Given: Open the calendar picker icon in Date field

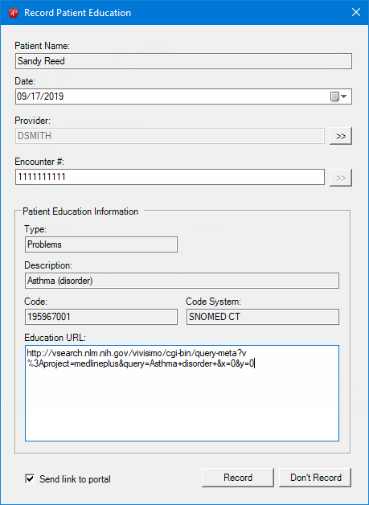Looking at the screenshot, I should tap(334, 96).
